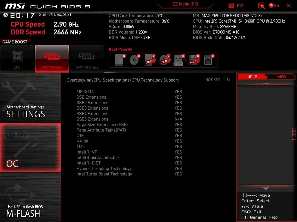Switch to the INFO tab
This screenshot has height=222, width=297.
[x=281, y=77]
